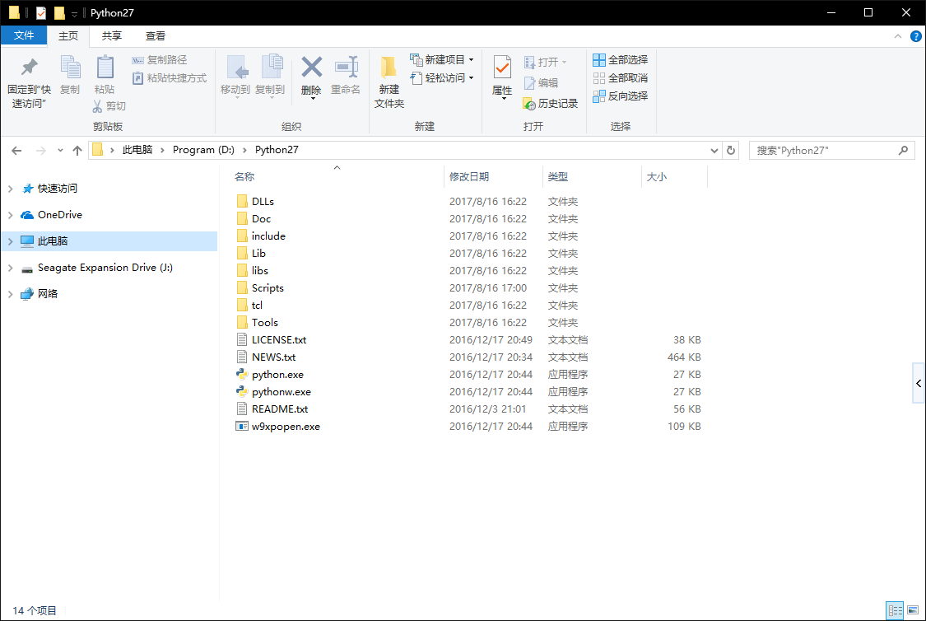The image size is (926, 621).
Task: Click the search Python27 box
Action: point(831,151)
